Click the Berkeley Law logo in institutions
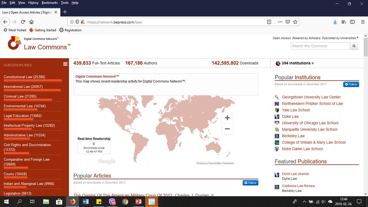The image size is (368, 207). tap(277, 136)
